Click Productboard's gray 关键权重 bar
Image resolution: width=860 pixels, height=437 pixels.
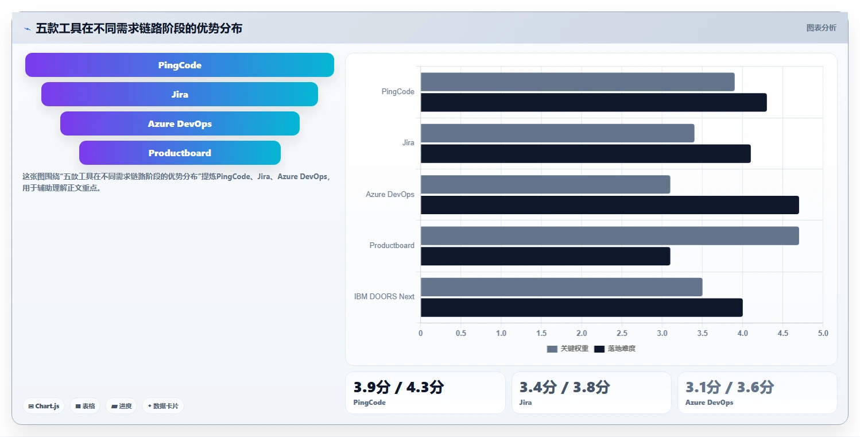pos(610,235)
